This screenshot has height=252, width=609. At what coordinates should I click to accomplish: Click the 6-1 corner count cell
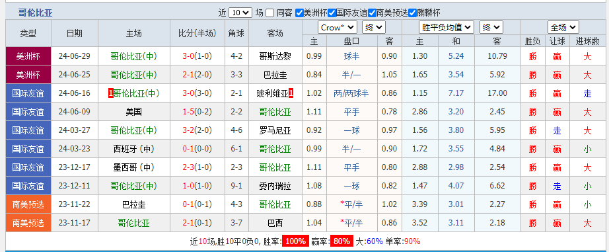[x=236, y=149]
